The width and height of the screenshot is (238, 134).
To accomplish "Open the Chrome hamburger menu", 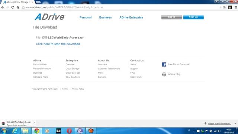I will [x=236, y=7].
